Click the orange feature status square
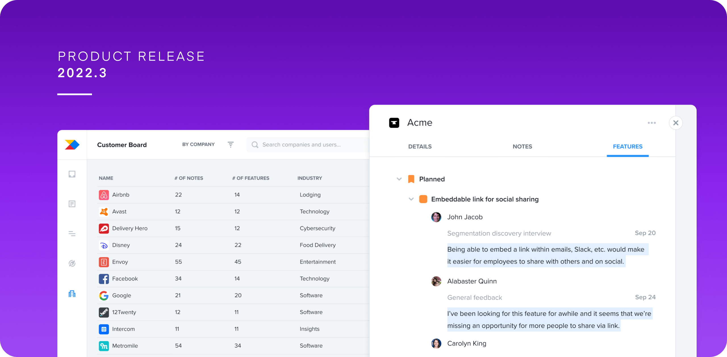The image size is (727, 357). pos(423,199)
